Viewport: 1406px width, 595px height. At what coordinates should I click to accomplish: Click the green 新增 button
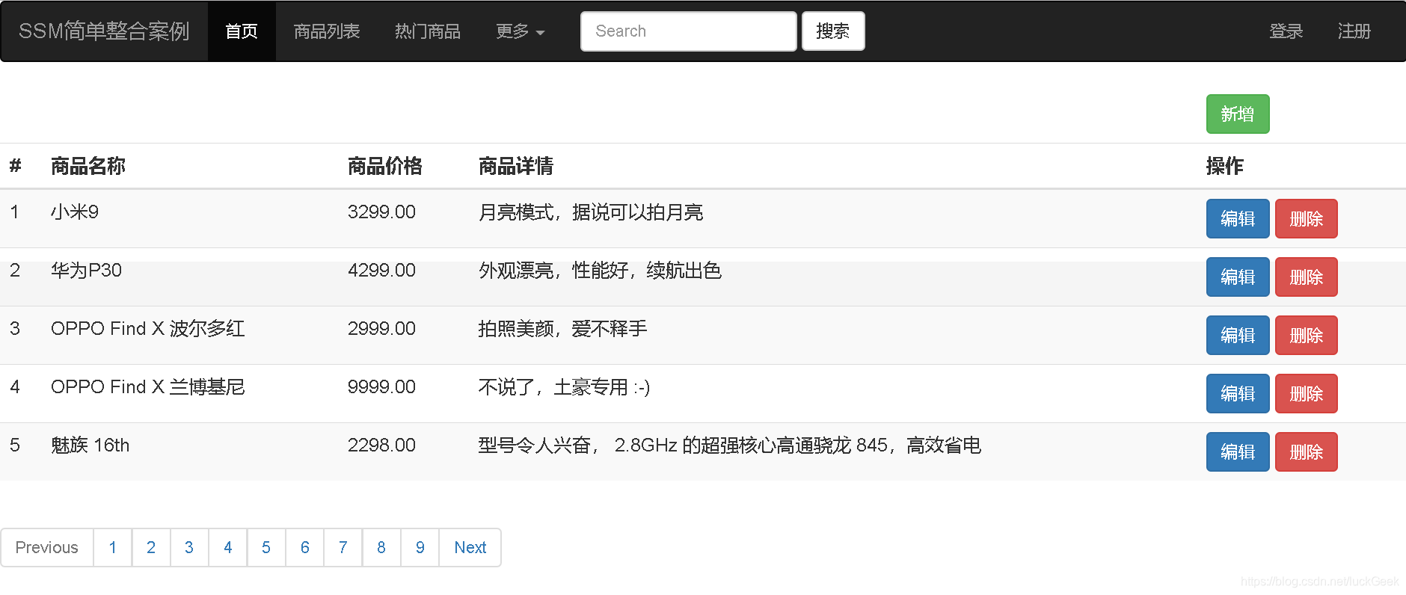click(1238, 114)
